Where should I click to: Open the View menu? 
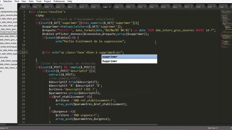(x=24, y=1)
